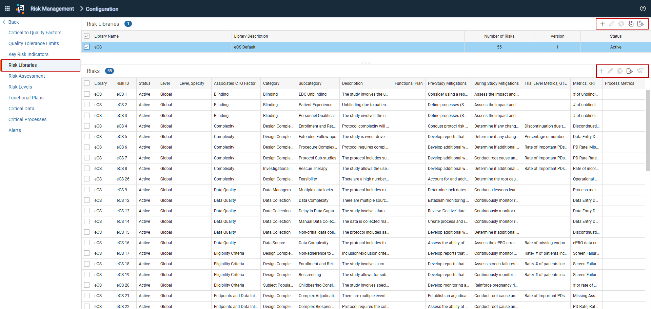Check the box for risk eCS 12
651x309 pixels.
87,200
